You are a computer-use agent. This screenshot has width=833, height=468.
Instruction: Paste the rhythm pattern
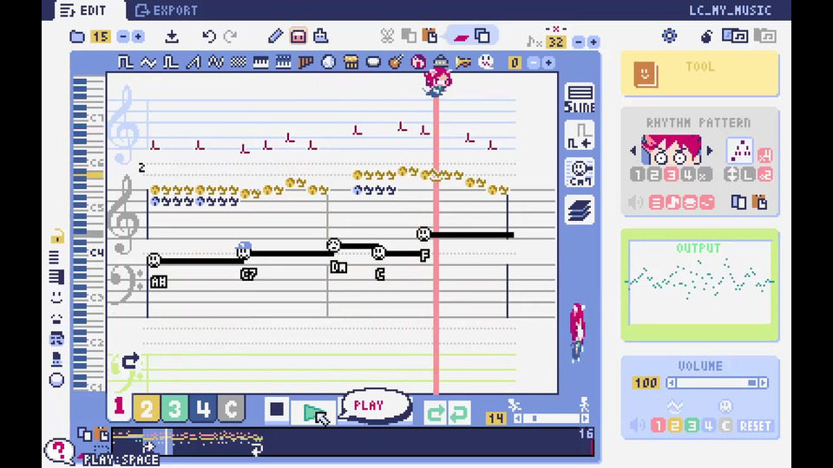(761, 202)
